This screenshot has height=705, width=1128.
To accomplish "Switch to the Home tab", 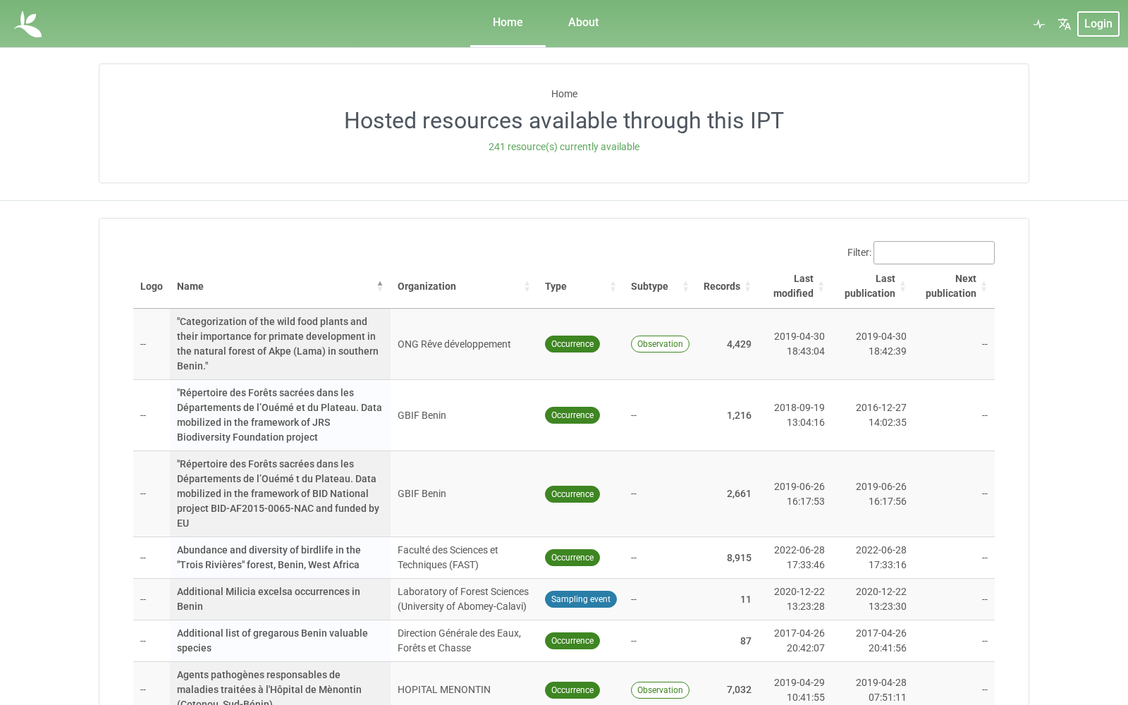I will (x=508, y=23).
